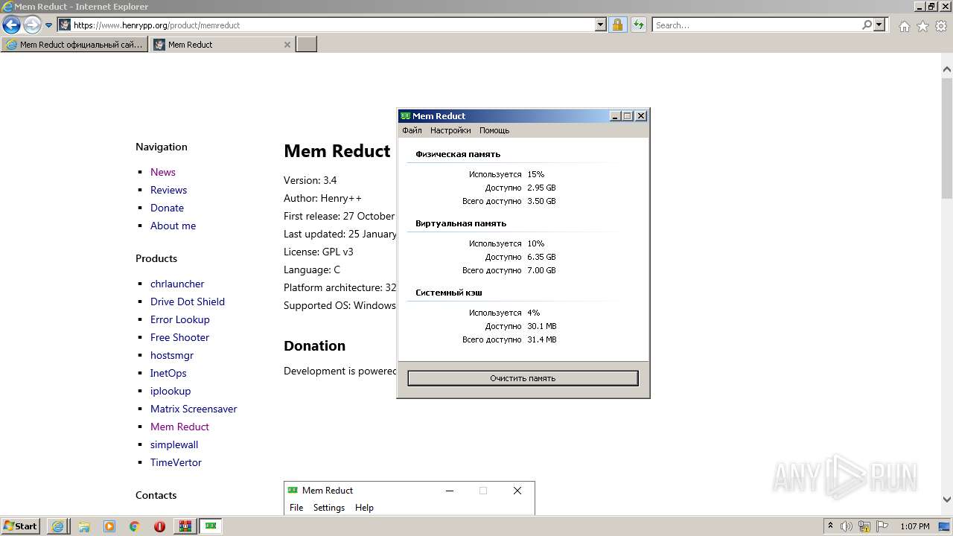Click the refresh page icon
Viewport: 953px width, 536px height.
[638, 25]
